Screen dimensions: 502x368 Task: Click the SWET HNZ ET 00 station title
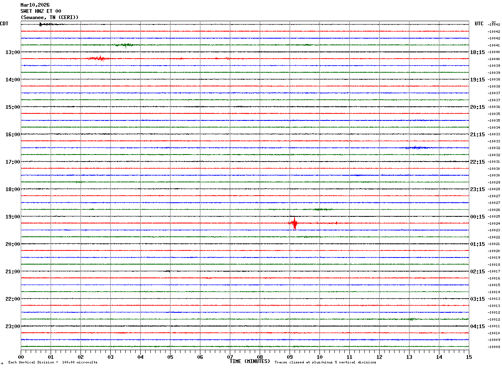tap(41, 11)
